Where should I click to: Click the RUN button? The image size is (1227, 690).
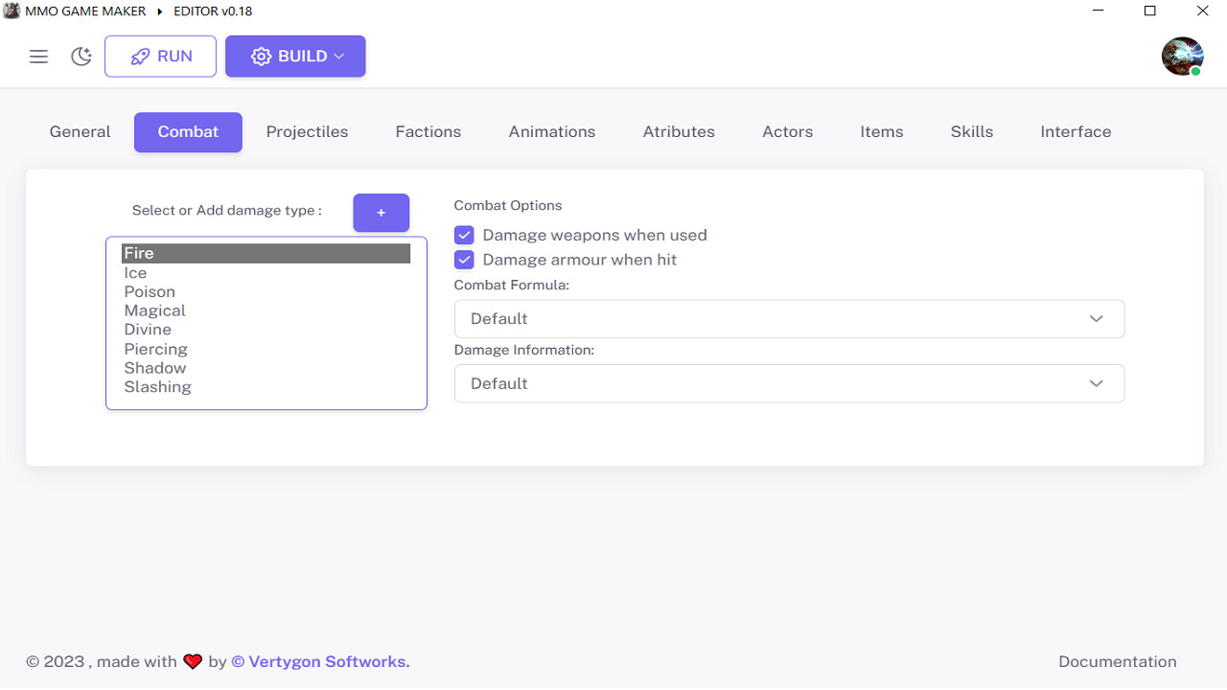coord(160,56)
